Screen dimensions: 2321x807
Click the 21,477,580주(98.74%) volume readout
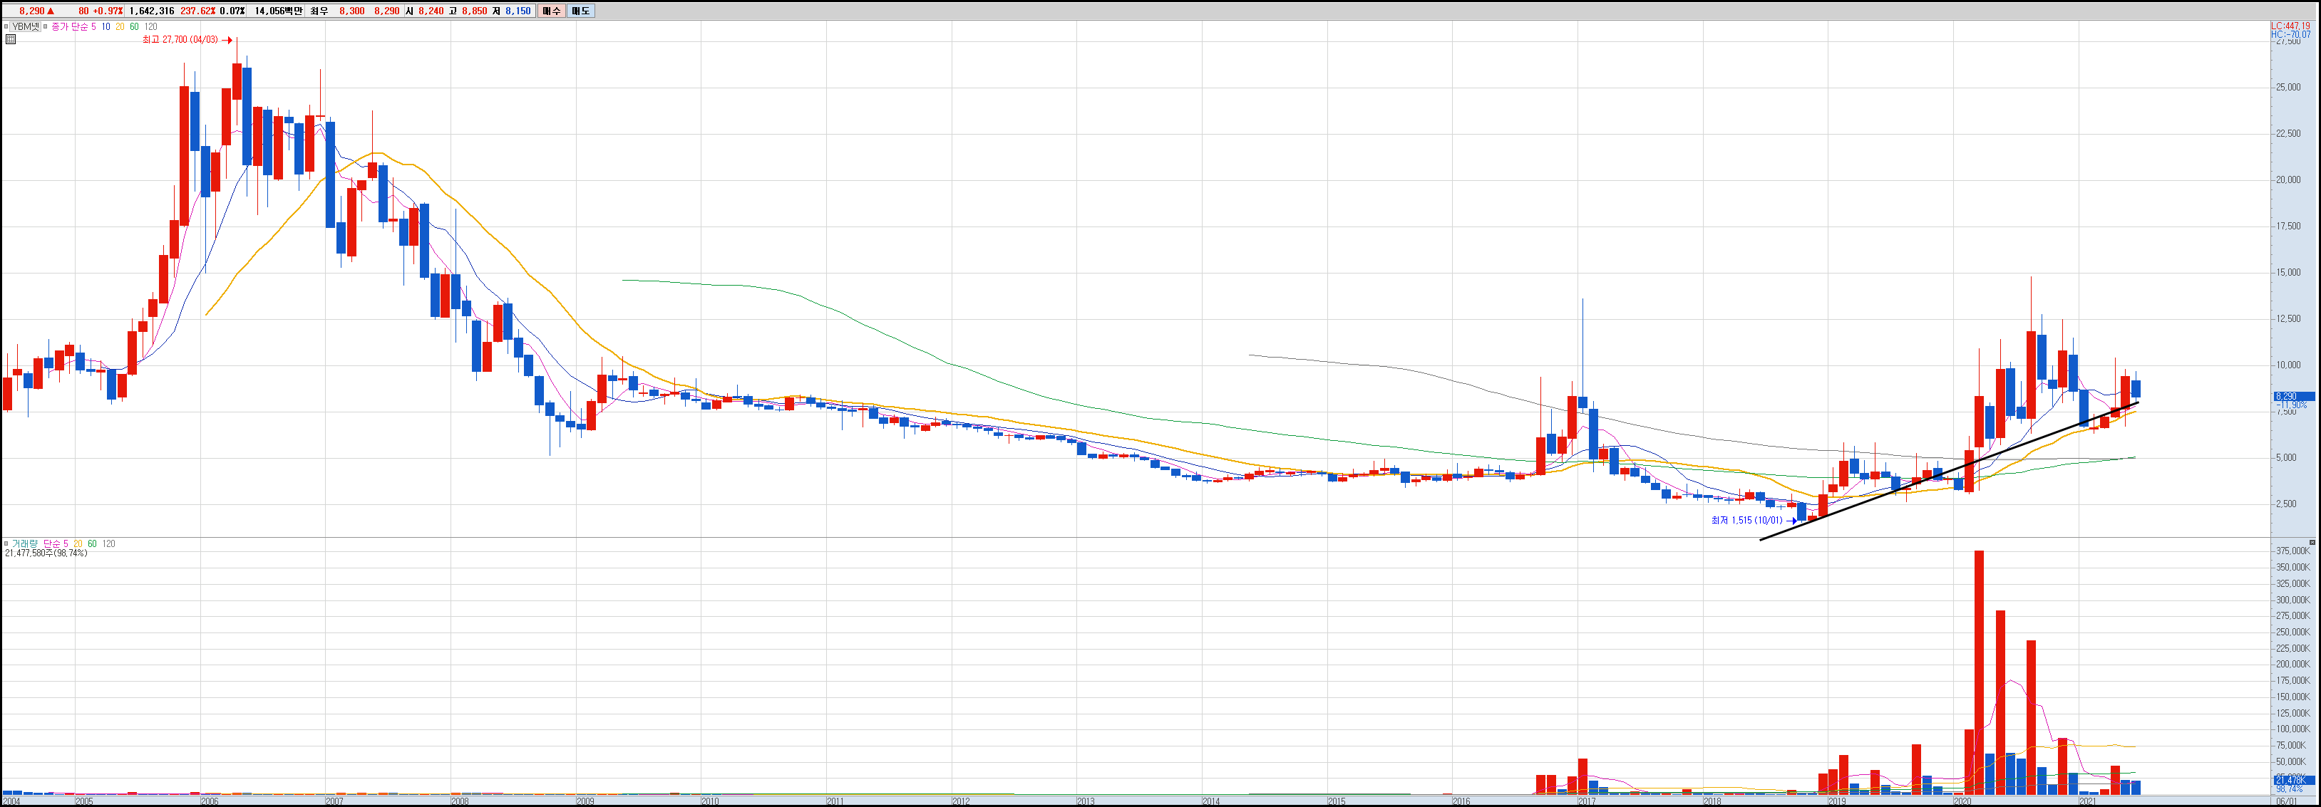[46, 553]
